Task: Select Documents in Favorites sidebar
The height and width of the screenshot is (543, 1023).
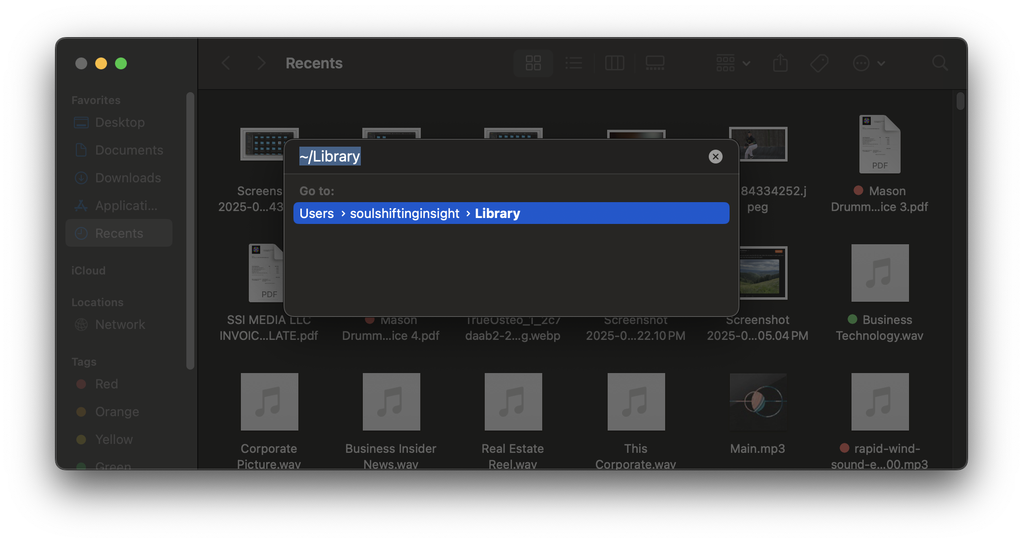Action: point(128,150)
